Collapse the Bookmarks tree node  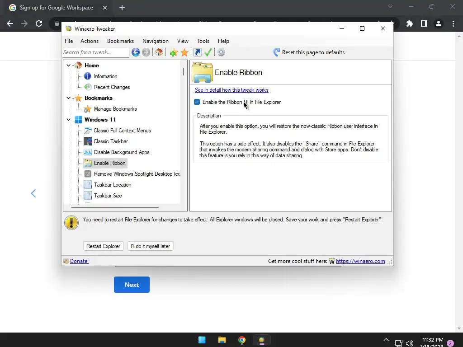pyautogui.click(x=69, y=98)
